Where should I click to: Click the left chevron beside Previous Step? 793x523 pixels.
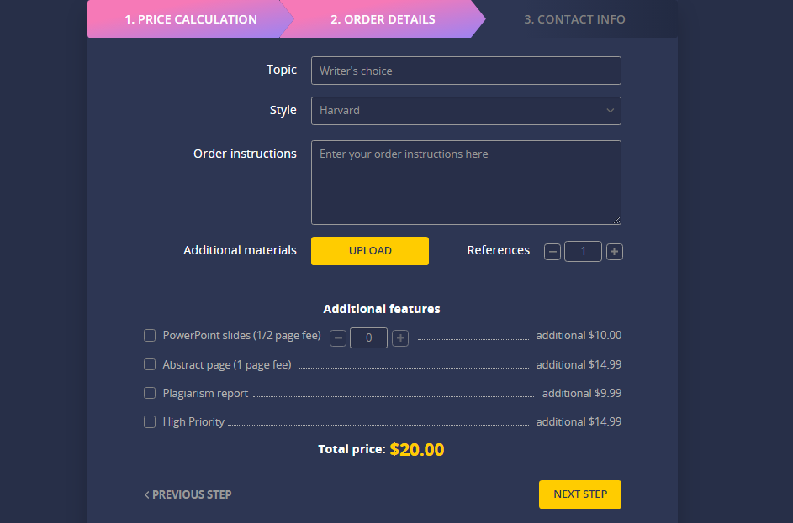(146, 494)
